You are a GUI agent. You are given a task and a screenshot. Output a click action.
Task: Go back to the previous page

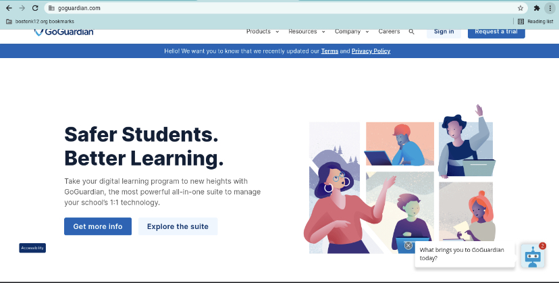coord(9,8)
